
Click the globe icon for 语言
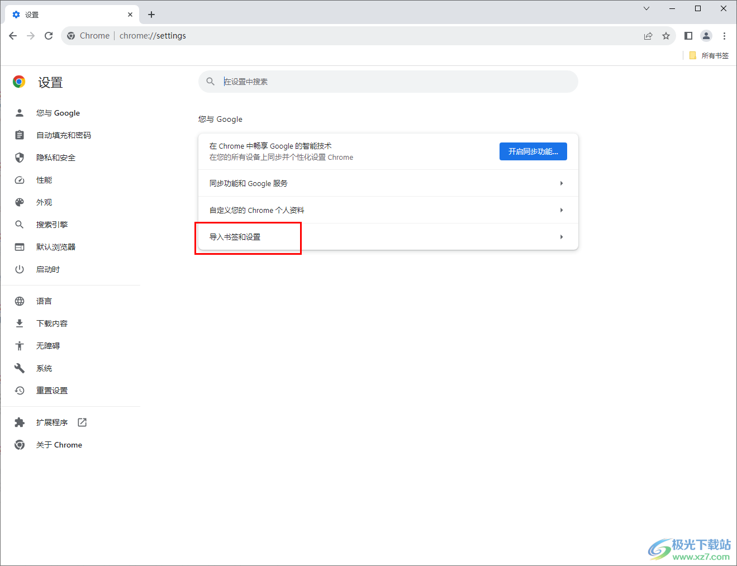coord(20,301)
